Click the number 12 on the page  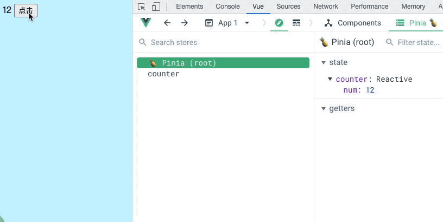(x=7, y=10)
